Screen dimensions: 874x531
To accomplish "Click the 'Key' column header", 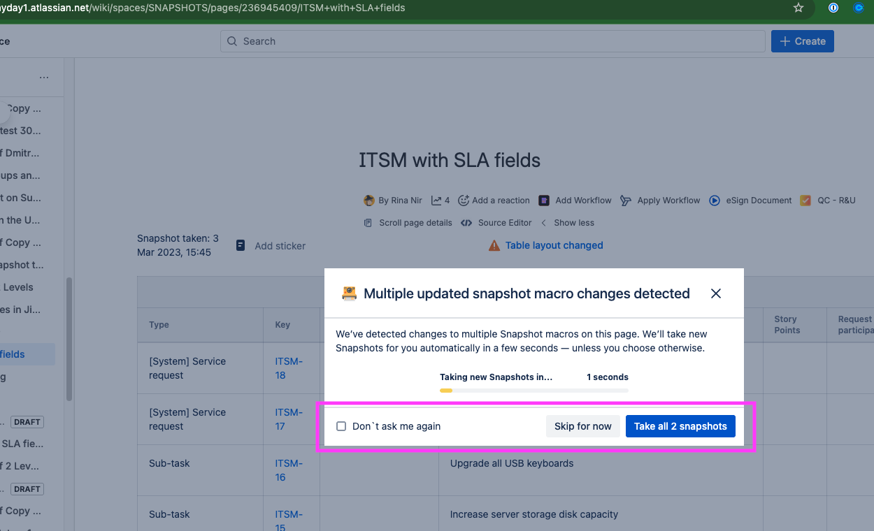I will coord(282,325).
